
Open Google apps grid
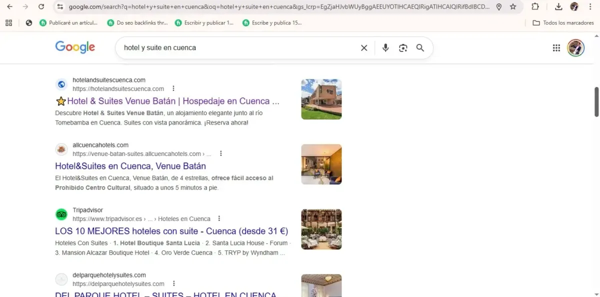pyautogui.click(x=556, y=48)
